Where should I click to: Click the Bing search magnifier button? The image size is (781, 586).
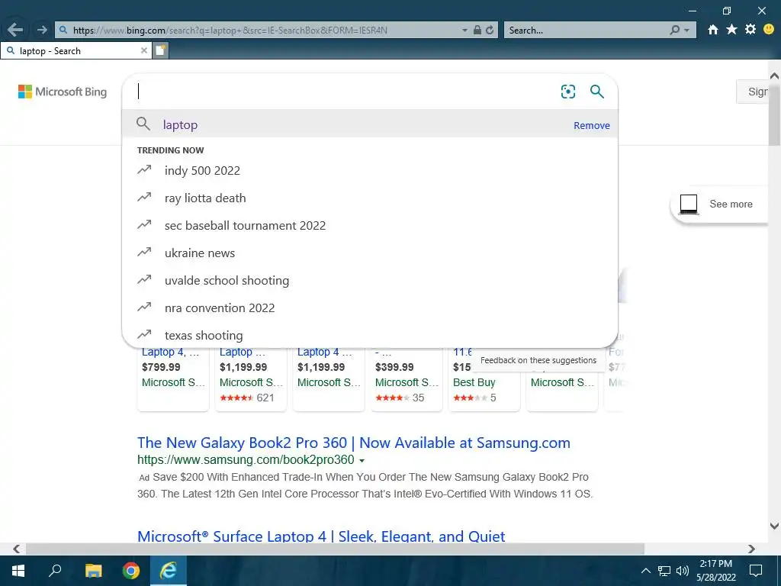click(x=596, y=92)
